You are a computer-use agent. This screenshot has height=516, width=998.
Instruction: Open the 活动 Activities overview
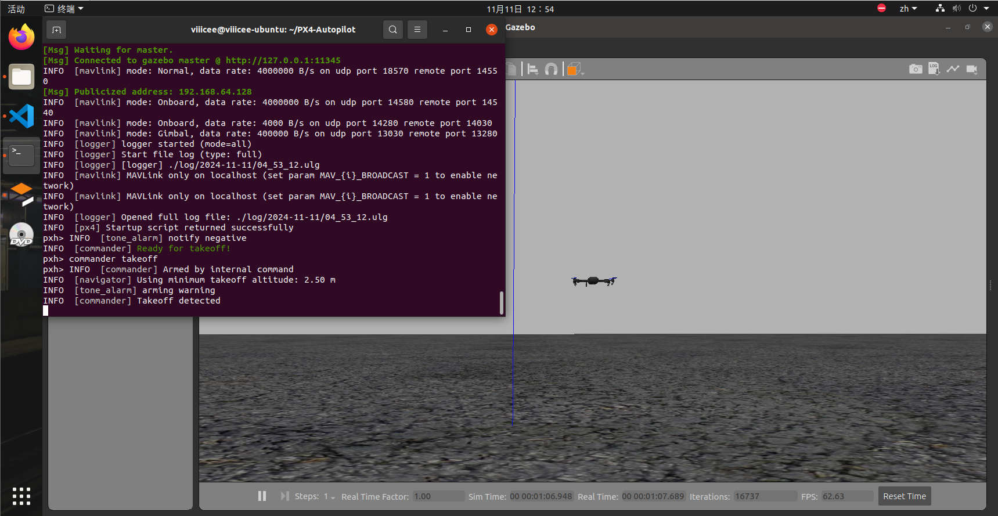pyautogui.click(x=16, y=9)
